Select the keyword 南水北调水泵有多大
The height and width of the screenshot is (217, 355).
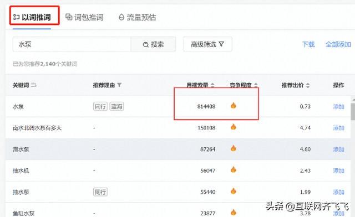pos(37,128)
